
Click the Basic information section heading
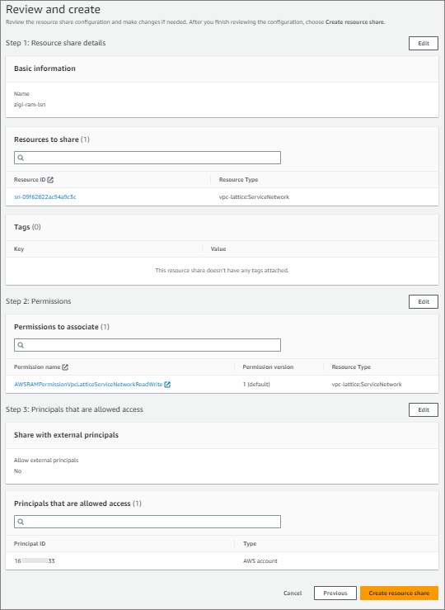pyautogui.click(x=44, y=69)
